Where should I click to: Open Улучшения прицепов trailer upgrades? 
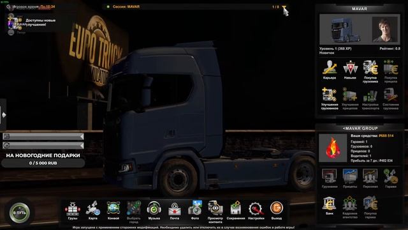[350, 98]
